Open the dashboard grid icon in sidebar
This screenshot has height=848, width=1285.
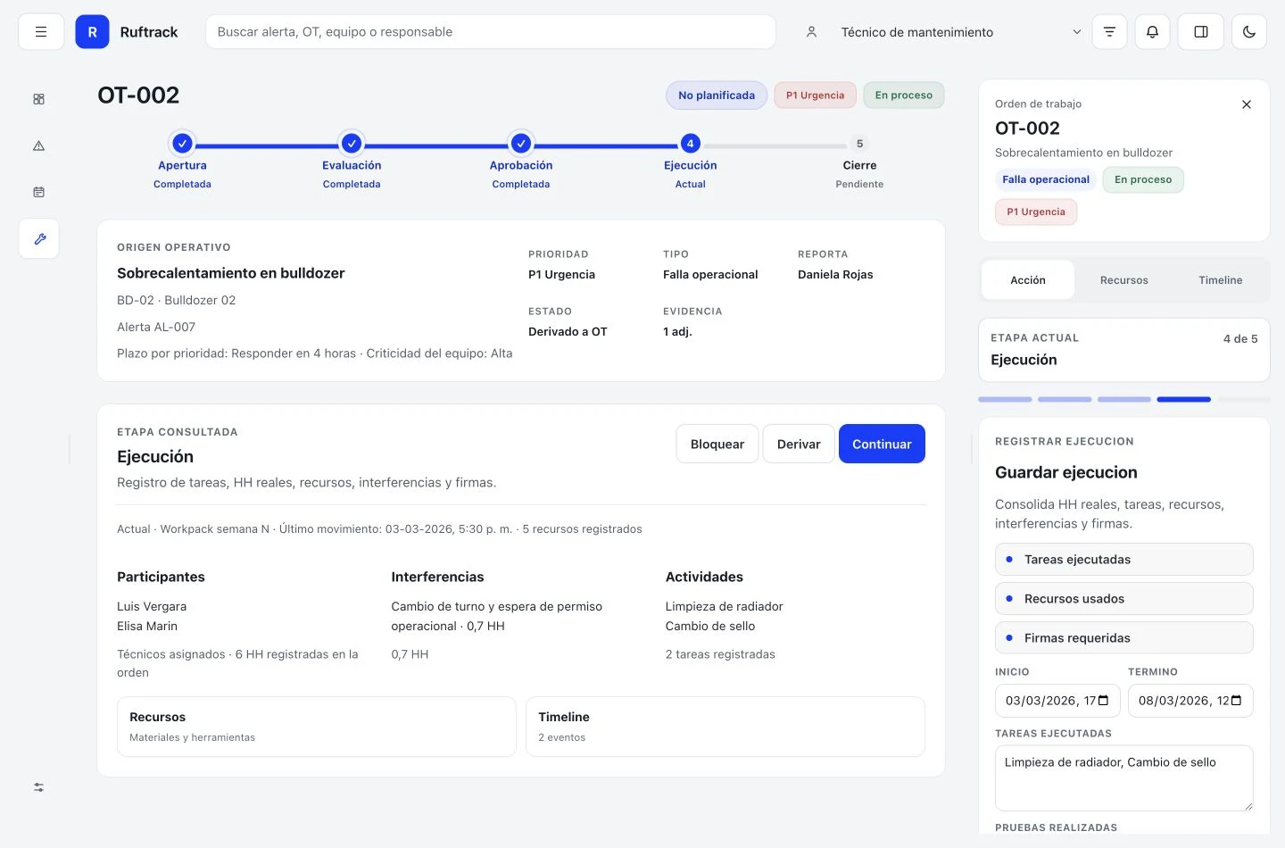pos(39,99)
